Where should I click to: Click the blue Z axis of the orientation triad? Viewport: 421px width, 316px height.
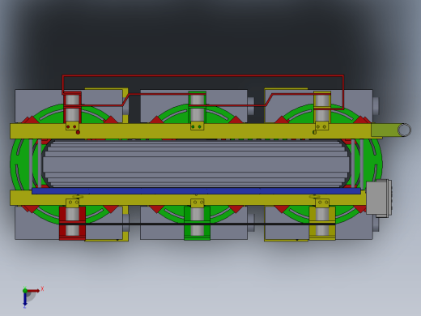pos(25,299)
